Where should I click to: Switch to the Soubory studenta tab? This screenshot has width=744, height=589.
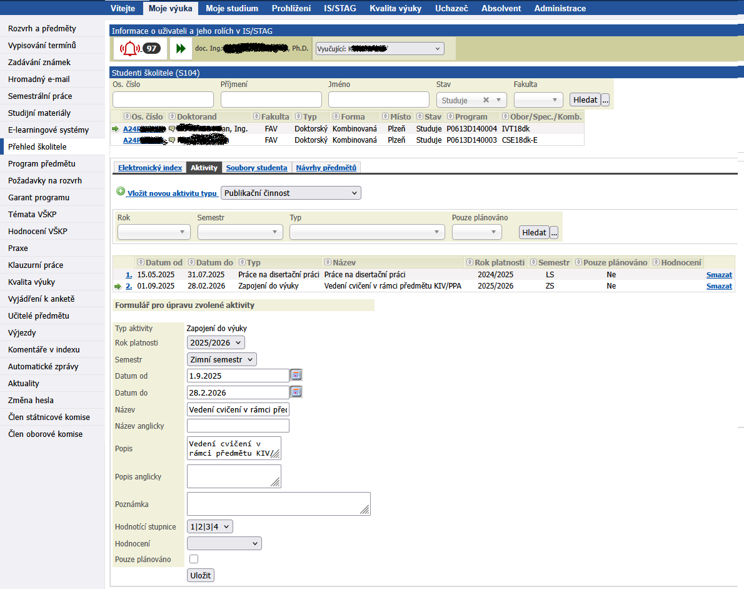click(257, 168)
